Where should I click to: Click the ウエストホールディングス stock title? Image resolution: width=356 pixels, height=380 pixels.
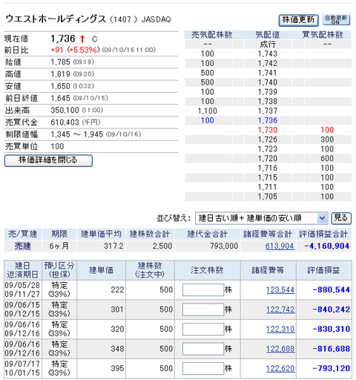(56, 19)
